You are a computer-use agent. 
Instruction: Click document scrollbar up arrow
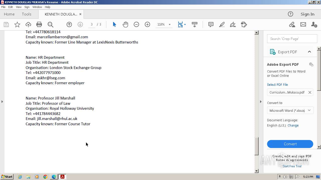point(257,32)
